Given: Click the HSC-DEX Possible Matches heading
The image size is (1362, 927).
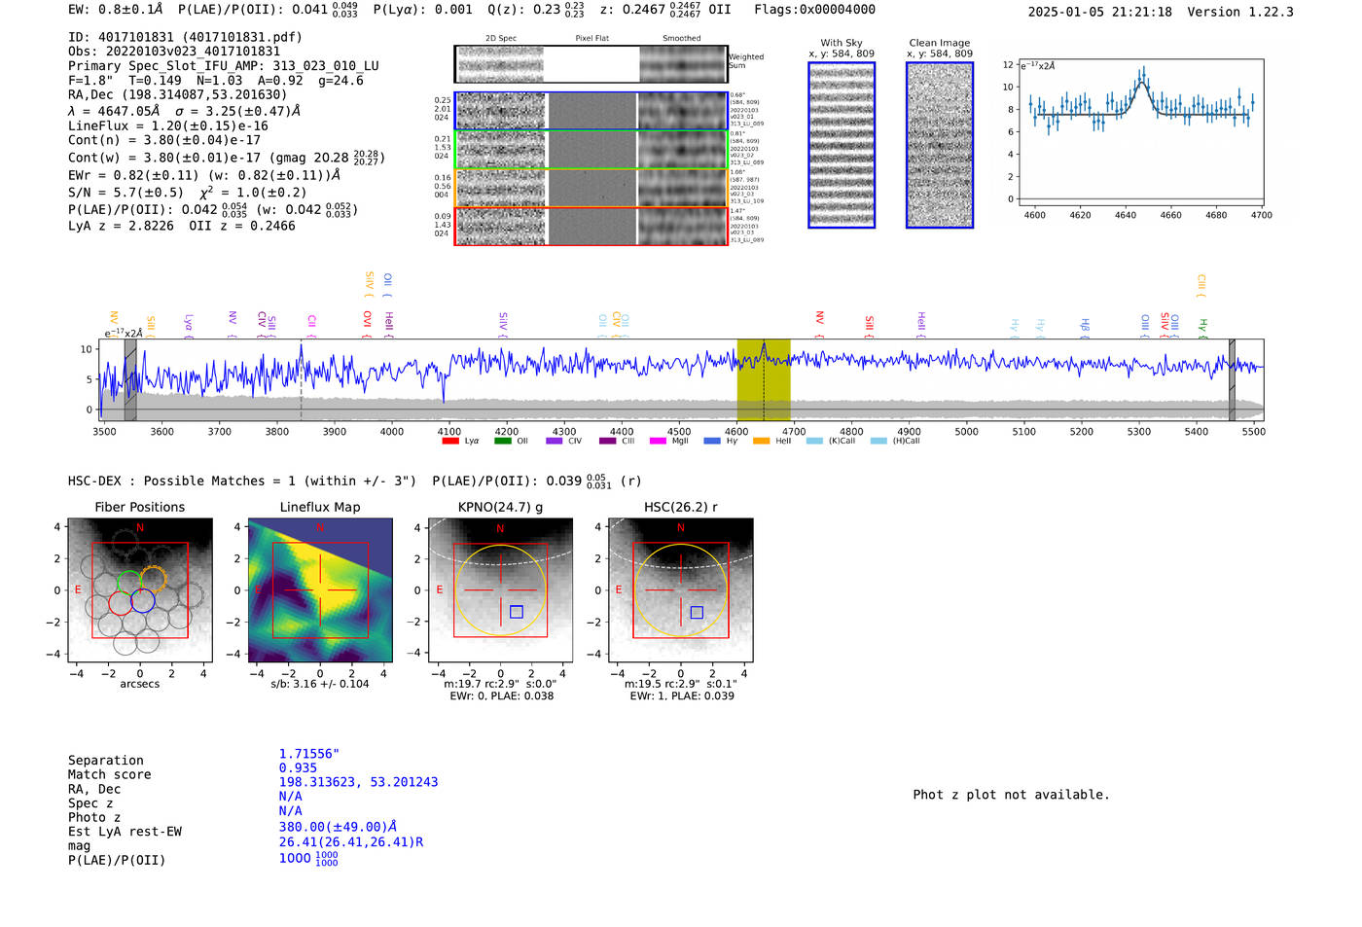Looking at the screenshot, I should (x=242, y=481).
